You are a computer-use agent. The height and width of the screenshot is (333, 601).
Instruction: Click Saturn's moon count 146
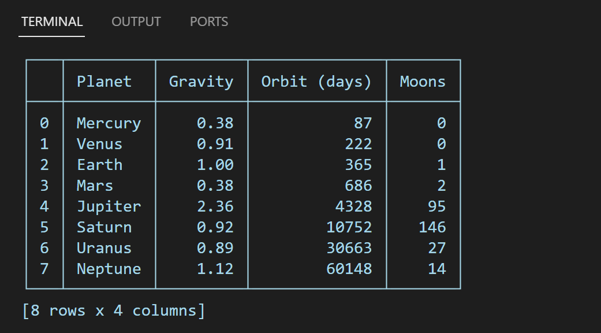[432, 227]
